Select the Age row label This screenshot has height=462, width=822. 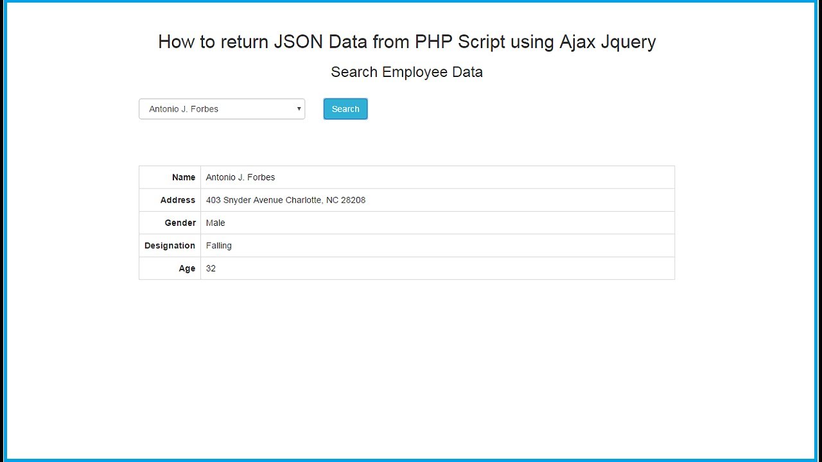[187, 268]
